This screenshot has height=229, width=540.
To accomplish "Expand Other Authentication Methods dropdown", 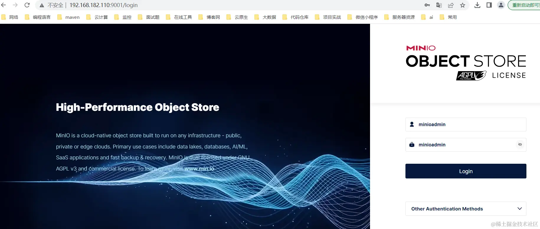I will [x=466, y=209].
